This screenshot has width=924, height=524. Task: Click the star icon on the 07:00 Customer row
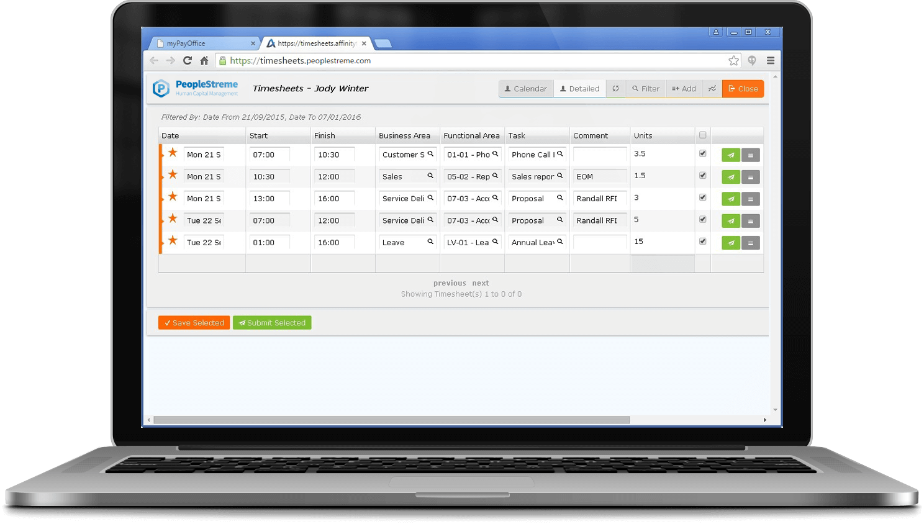(x=173, y=153)
